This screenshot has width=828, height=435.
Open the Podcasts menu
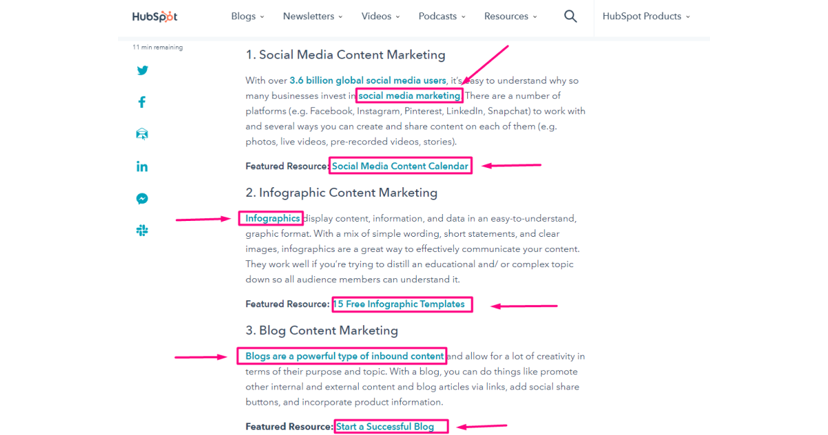click(x=442, y=17)
